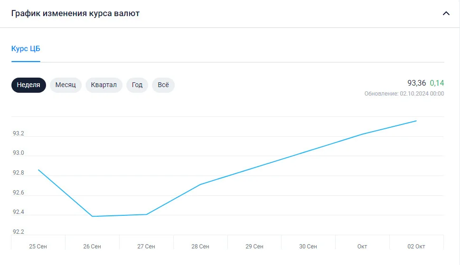Click the chart line endpoint at 02 Окт
This screenshot has width=460, height=265.
point(416,121)
